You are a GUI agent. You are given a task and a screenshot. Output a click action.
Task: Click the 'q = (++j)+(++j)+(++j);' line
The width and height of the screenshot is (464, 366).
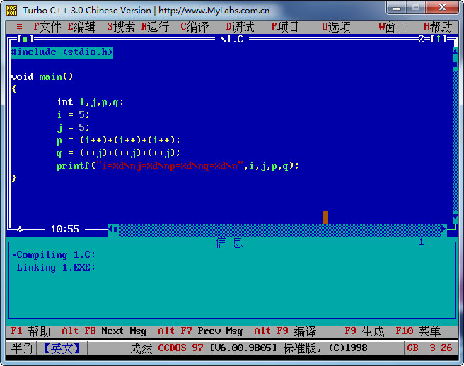(118, 153)
